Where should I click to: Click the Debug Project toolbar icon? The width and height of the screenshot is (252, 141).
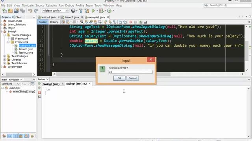click(101, 11)
